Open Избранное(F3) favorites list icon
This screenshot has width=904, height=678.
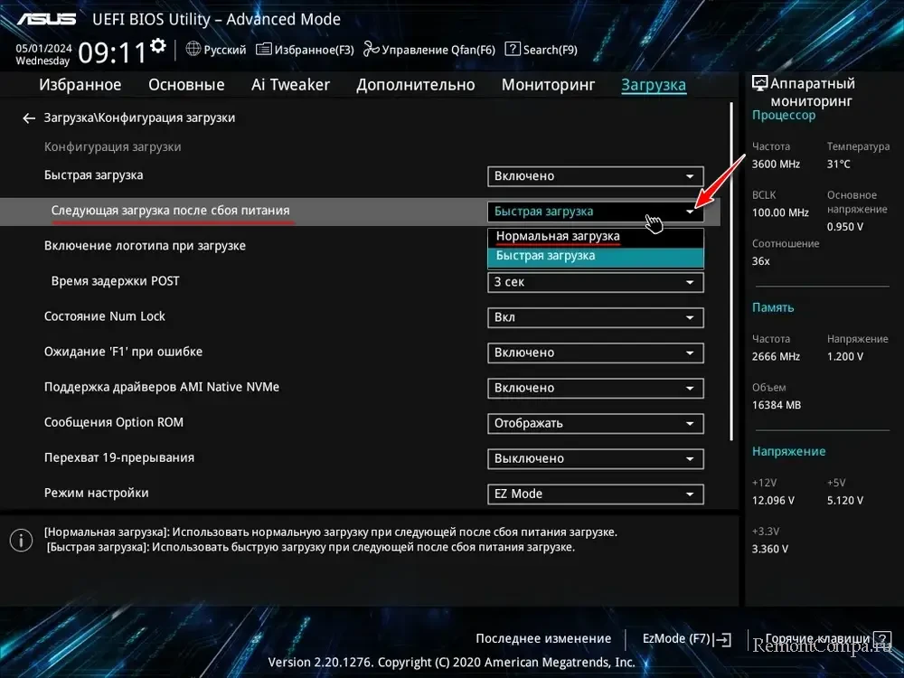264,50
